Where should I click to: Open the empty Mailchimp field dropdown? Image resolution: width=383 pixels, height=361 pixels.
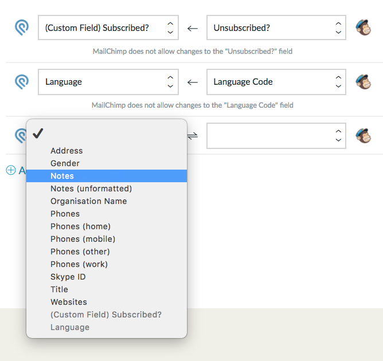276,136
